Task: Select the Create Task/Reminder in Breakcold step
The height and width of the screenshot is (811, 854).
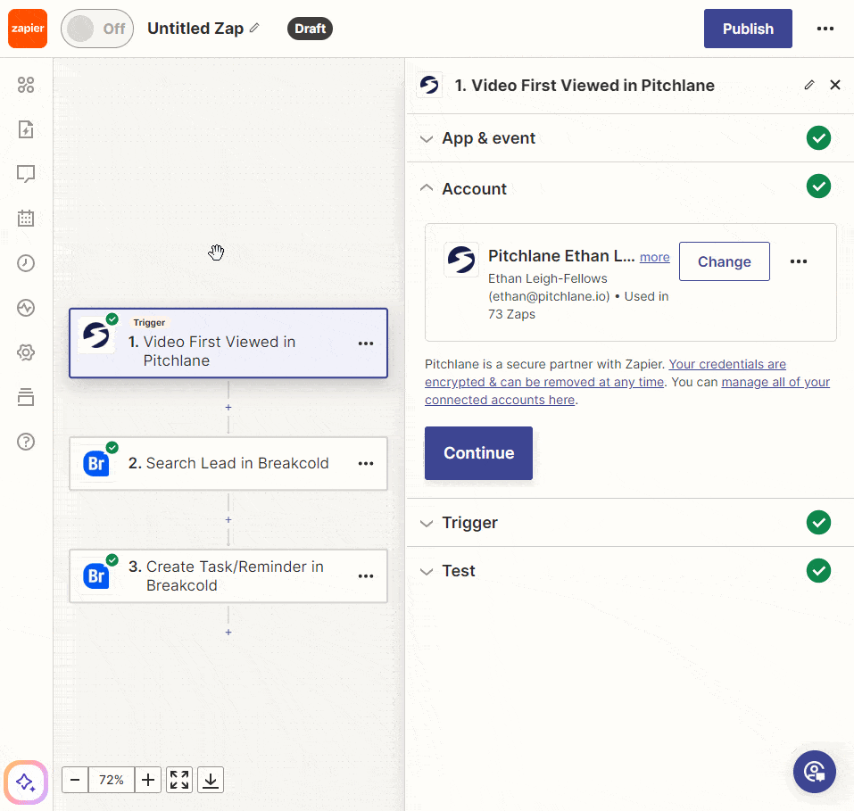Action: [228, 575]
